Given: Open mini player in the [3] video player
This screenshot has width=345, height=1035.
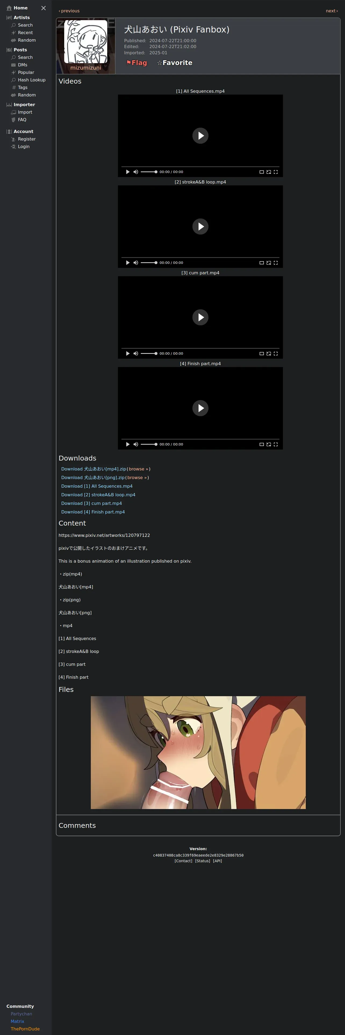Looking at the screenshot, I should coord(269,354).
